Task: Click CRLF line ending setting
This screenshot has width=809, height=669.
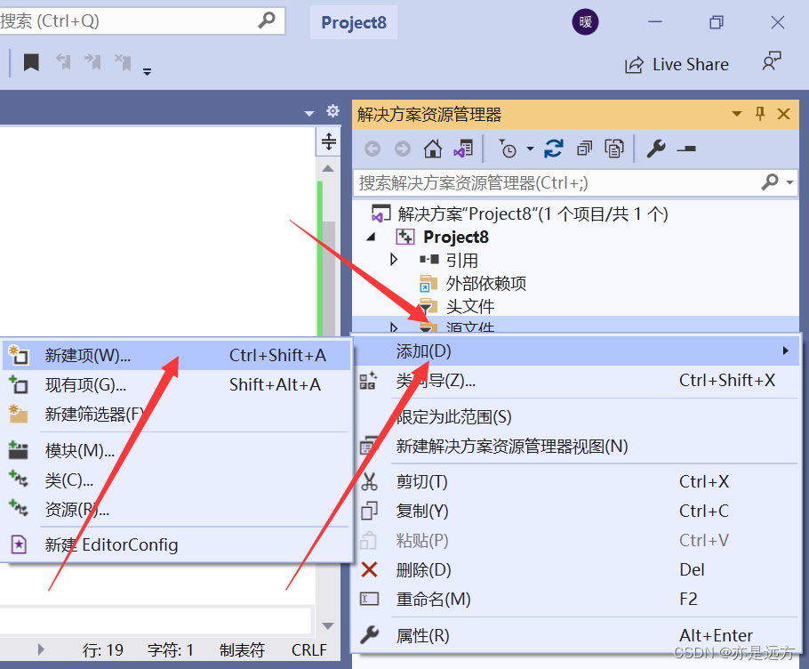Action: coord(309,650)
